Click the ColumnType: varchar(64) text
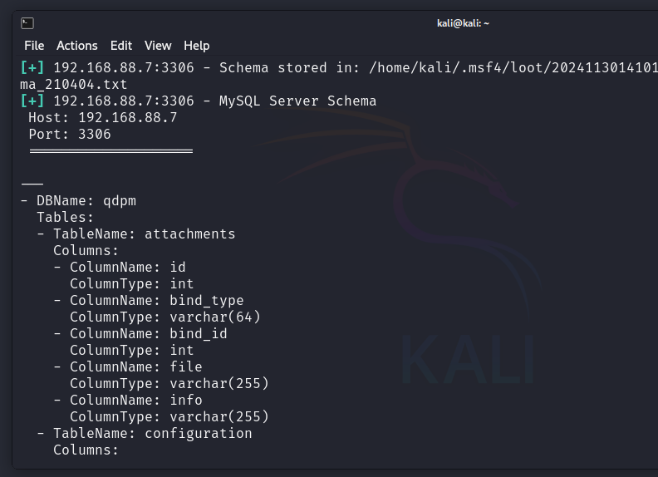This screenshot has height=477, width=658. (165, 317)
